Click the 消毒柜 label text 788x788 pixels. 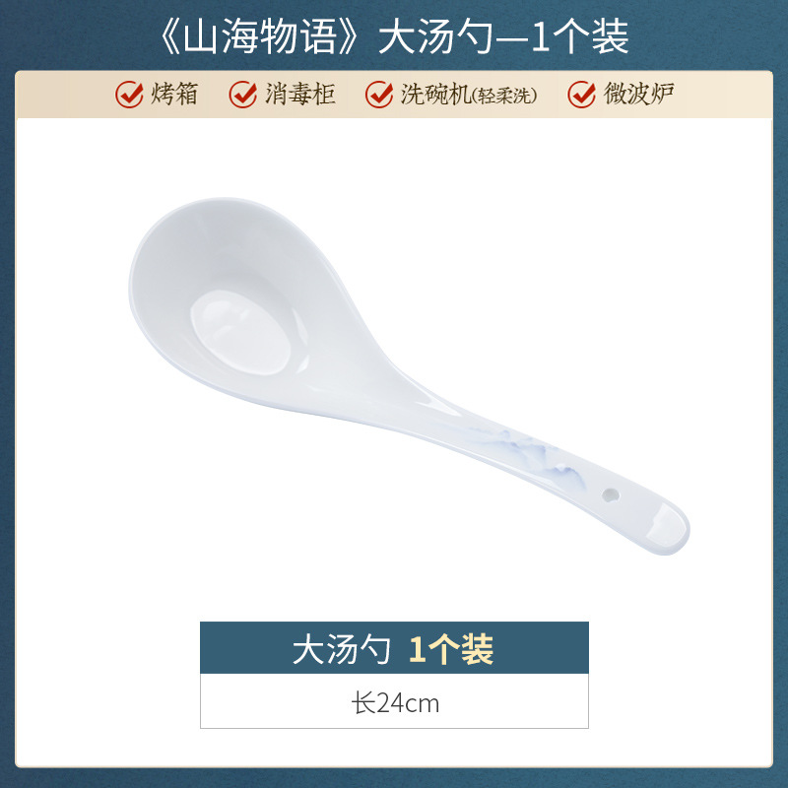(300, 94)
